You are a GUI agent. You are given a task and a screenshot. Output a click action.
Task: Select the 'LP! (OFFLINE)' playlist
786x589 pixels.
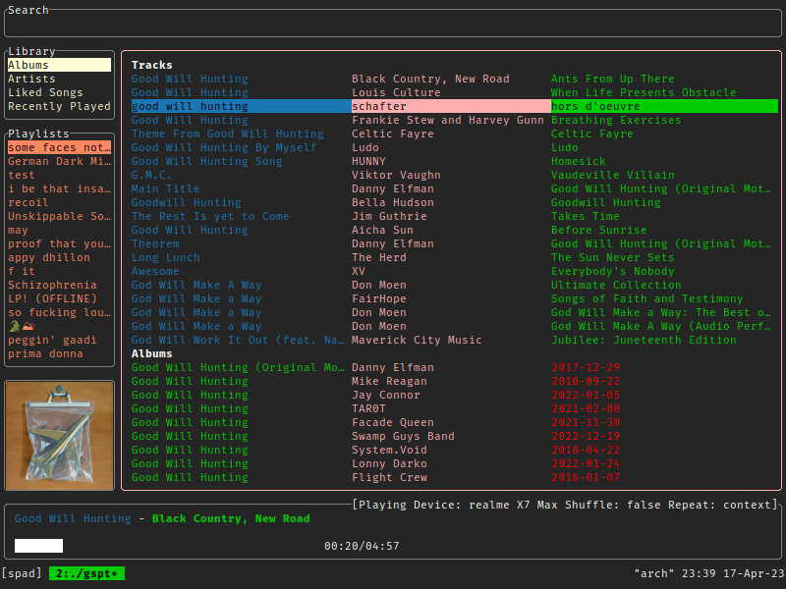(52, 298)
